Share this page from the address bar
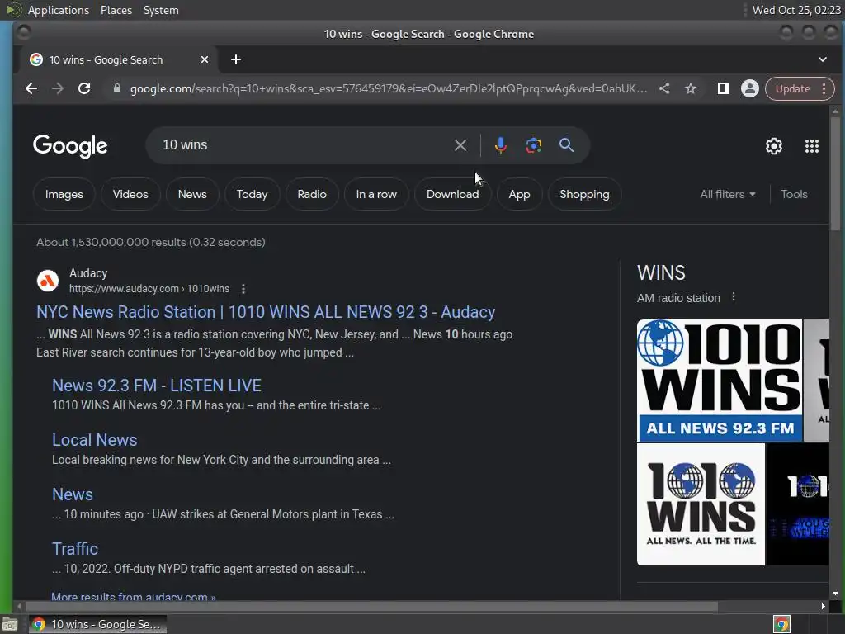The image size is (845, 634). 664,88
